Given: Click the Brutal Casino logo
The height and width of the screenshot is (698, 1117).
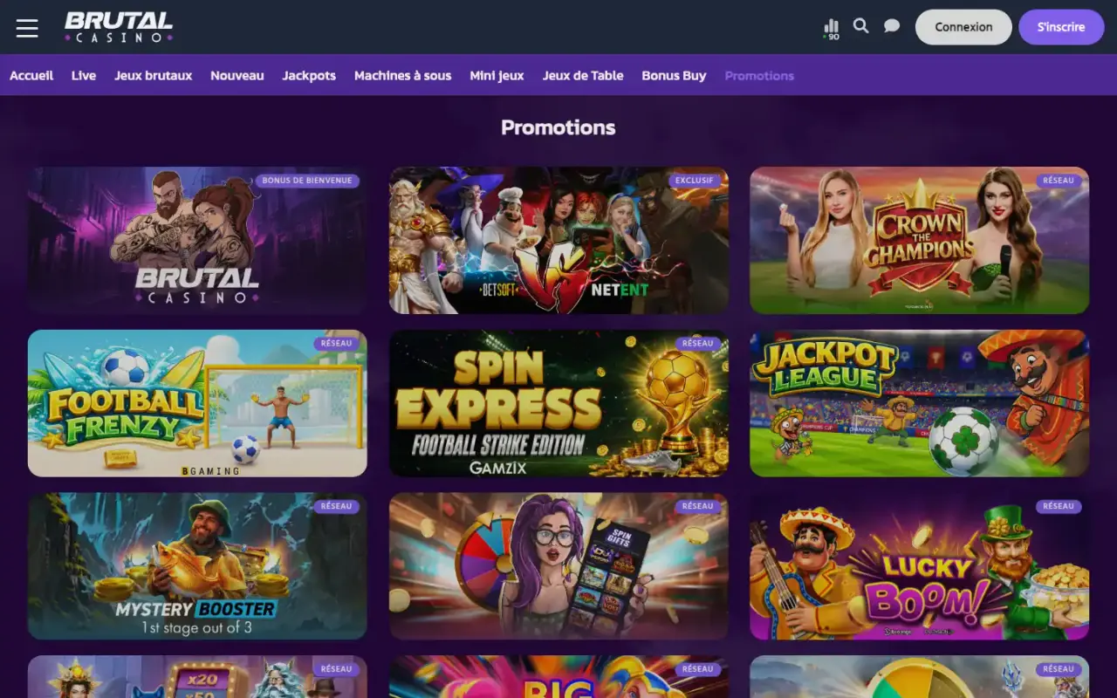Looking at the screenshot, I should (x=119, y=27).
